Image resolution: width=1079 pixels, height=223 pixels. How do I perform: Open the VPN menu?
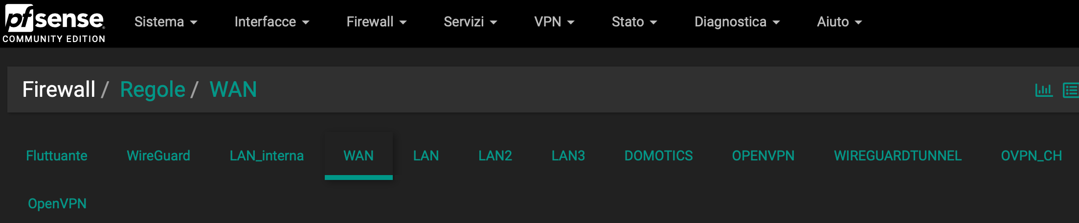pos(554,22)
